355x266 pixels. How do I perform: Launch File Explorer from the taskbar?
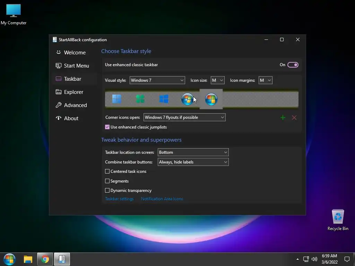[28, 259]
